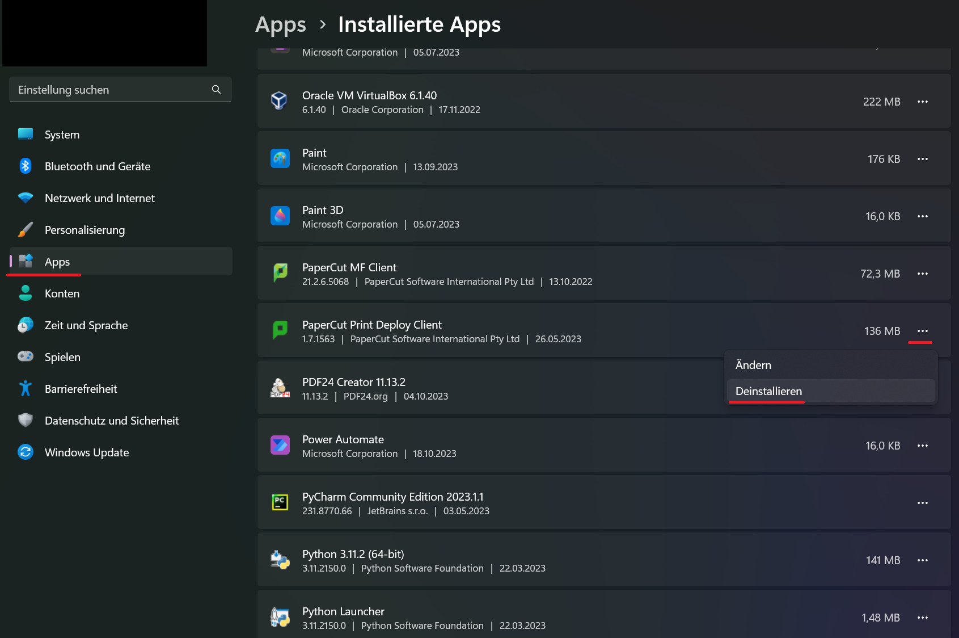Select the PaperCut Print Deploy Client name
The image size is (959, 638).
pyautogui.click(x=371, y=325)
